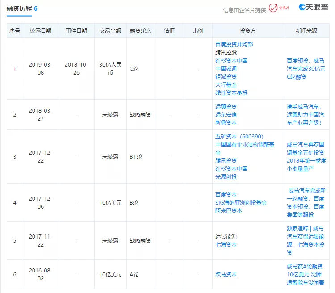Open 阿米巴资本 investor page
Screen dimensions: 335x293
pos(228,210)
